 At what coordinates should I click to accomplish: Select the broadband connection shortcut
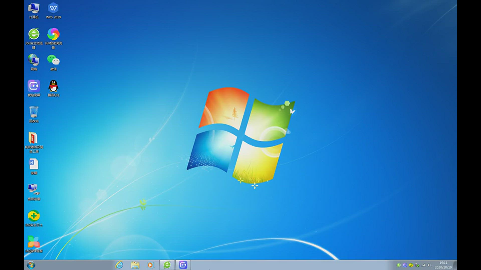coord(34,190)
